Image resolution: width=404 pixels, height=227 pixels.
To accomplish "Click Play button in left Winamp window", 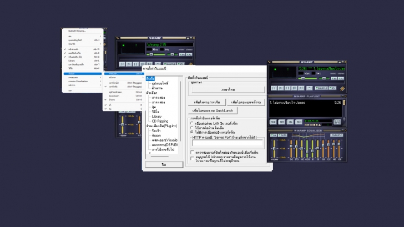I will [129, 64].
